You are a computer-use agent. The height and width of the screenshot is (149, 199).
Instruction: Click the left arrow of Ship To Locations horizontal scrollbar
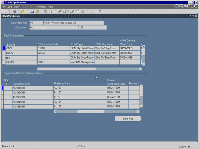pos(39,69)
